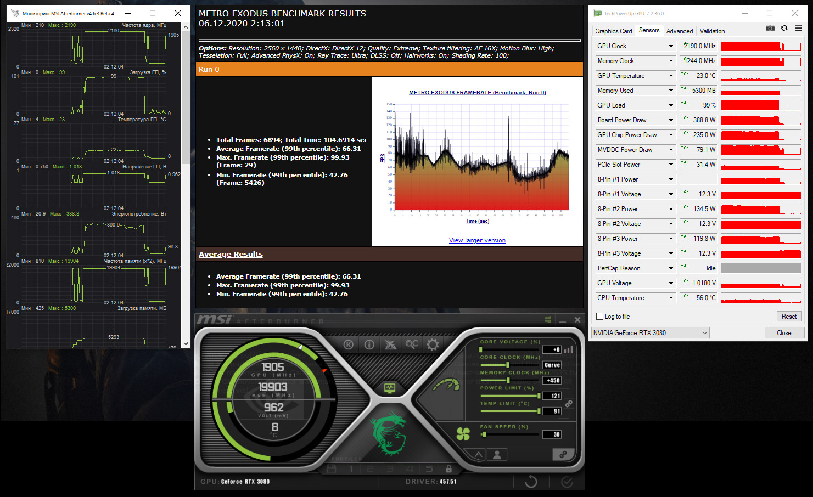
Task: Click the Fan Speed value field
Action: click(x=552, y=434)
